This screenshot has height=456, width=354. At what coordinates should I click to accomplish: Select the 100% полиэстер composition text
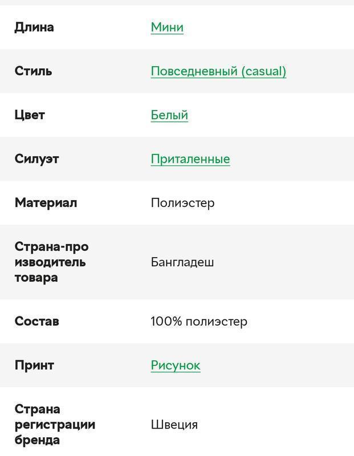pyautogui.click(x=199, y=321)
